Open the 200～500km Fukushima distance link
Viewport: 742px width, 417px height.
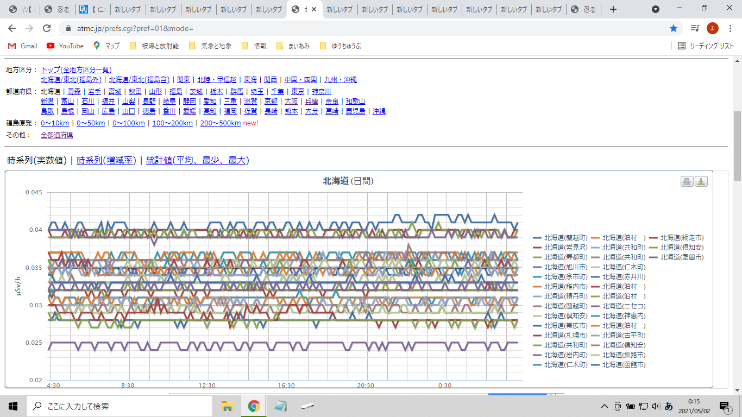tap(221, 123)
